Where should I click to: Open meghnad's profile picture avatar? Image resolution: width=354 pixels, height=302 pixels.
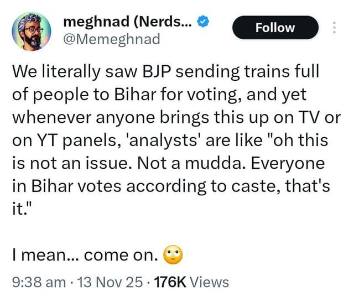32,31
